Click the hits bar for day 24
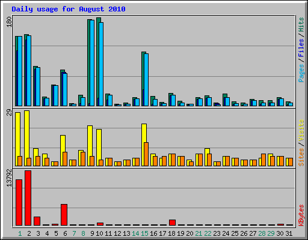This screenshot has height=240, width=308. [x=224, y=100]
